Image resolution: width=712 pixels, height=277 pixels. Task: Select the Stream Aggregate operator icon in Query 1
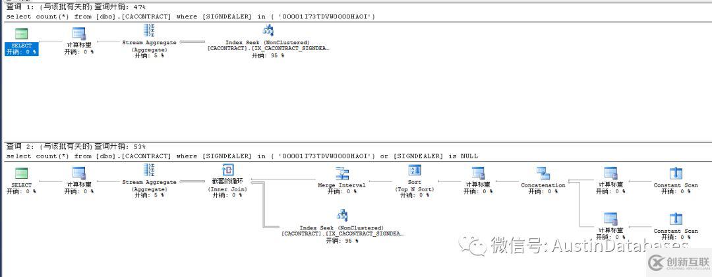coord(149,31)
